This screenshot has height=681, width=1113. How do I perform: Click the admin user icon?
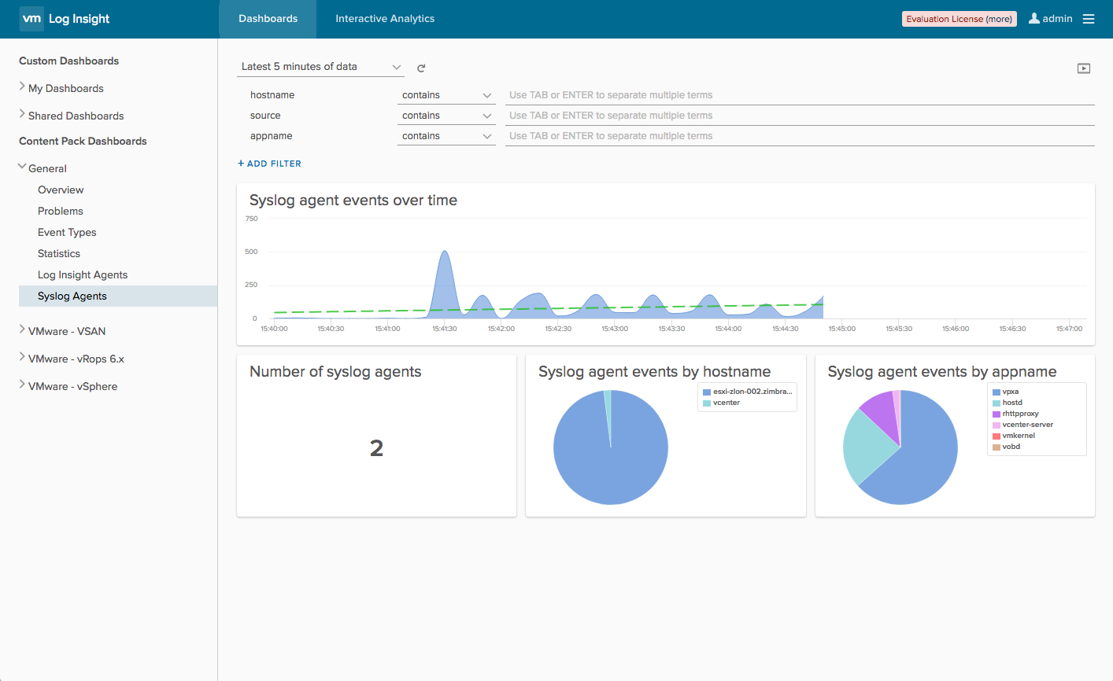pyautogui.click(x=1034, y=18)
